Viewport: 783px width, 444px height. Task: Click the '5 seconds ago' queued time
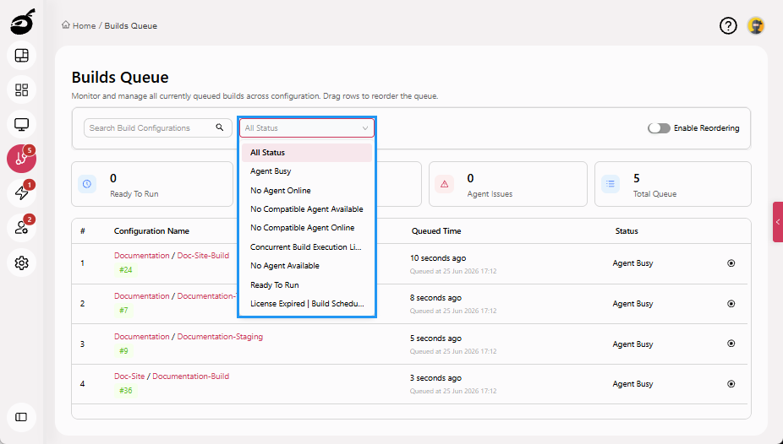pos(435,338)
